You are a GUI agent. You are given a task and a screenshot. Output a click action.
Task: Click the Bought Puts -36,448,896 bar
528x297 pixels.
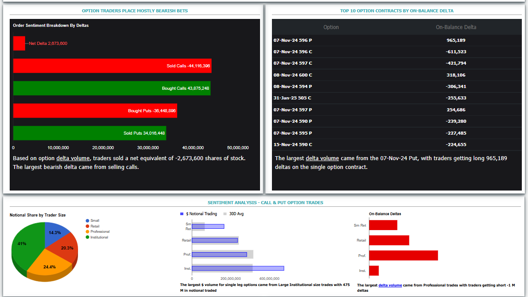pyautogui.click(x=95, y=111)
